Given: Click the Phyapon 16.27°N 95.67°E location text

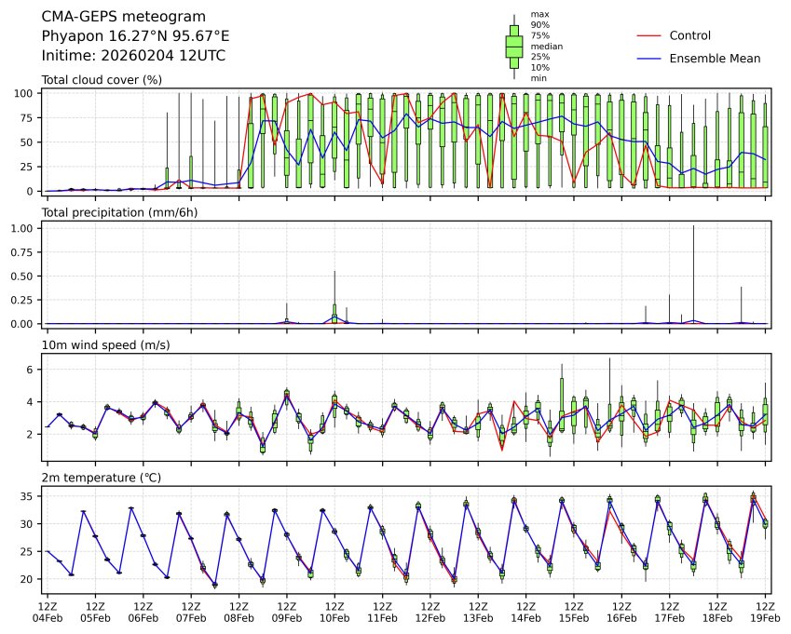Looking at the screenshot, I should [135, 36].
